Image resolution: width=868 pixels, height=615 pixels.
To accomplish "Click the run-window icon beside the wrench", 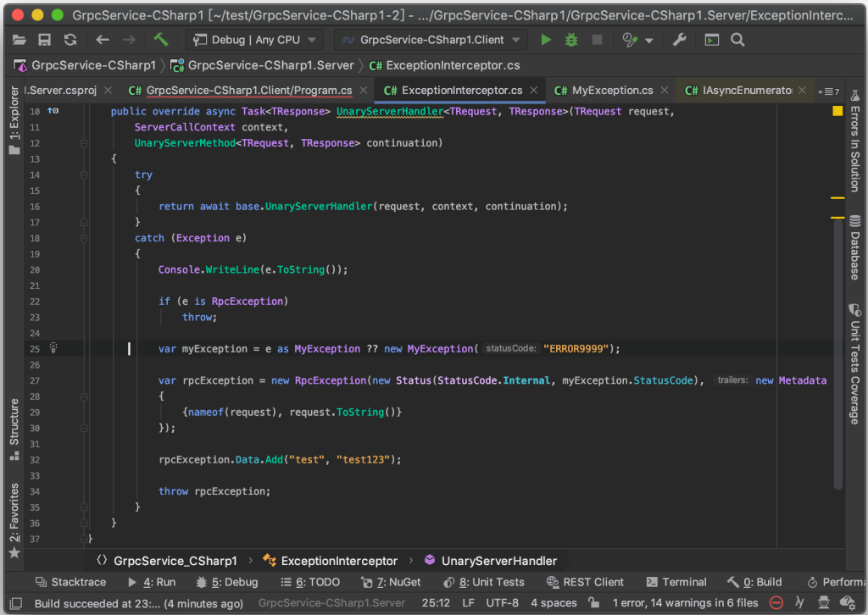I will click(712, 40).
